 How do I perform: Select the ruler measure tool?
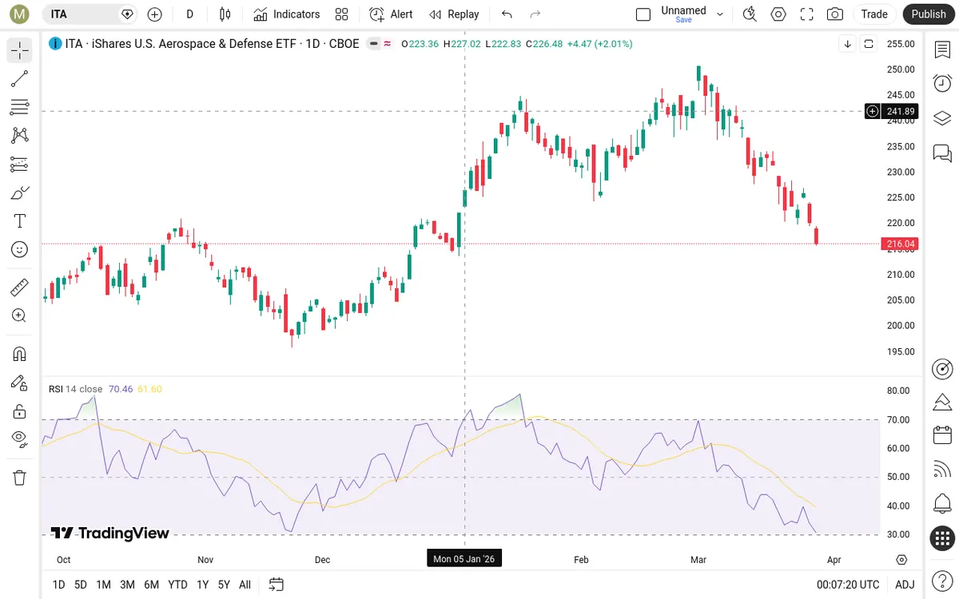tap(20, 287)
